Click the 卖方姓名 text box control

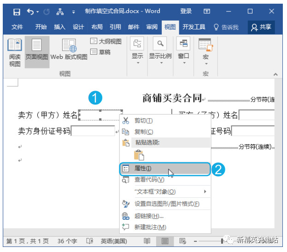pos(100,115)
